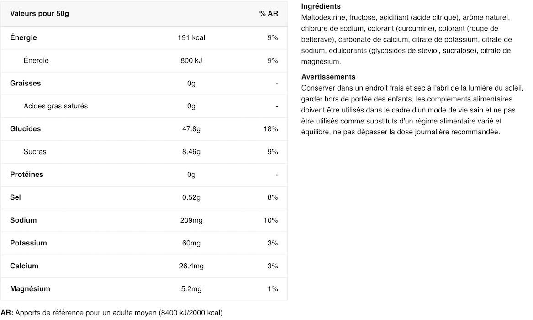Select the Sucres 8.46g value

tap(191, 152)
